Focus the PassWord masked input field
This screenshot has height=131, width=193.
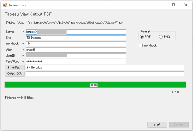click(76, 62)
